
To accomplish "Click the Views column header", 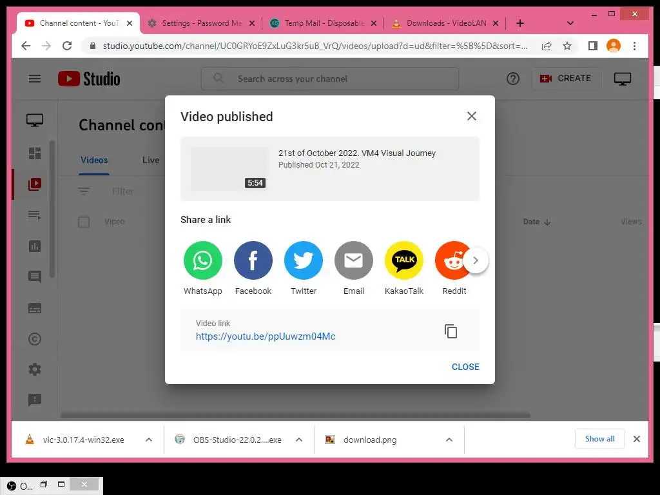I will pyautogui.click(x=631, y=222).
